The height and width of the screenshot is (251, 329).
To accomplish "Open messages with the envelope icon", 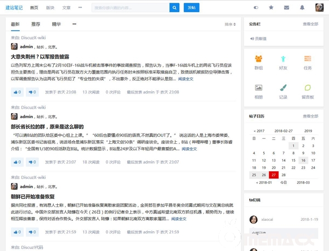I will click(286, 8).
